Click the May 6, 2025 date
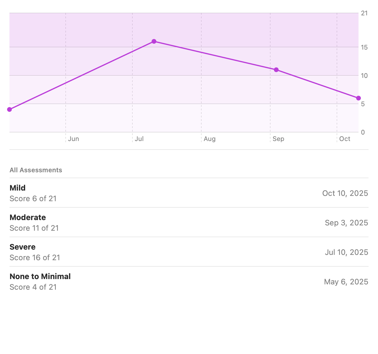 coord(346,282)
